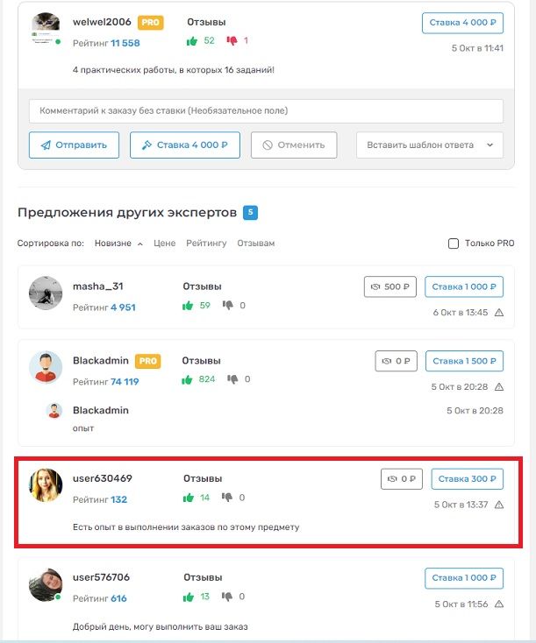
Task: Toggle Новизне sort direction arrow
Action: tap(140, 244)
